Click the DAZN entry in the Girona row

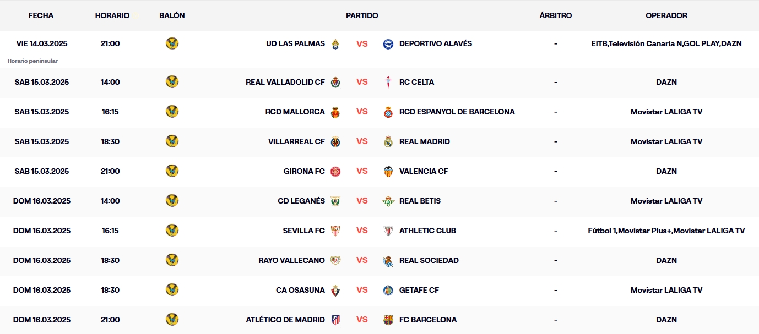point(666,171)
